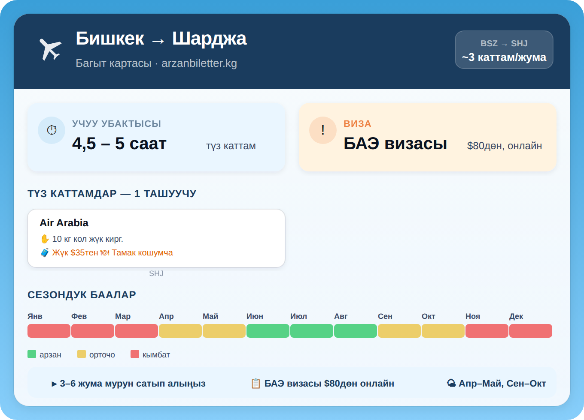Click the cloud weather icon near Апр–Май, Сен–Окт
Viewport: 584px width, 420px height.
[x=452, y=383]
